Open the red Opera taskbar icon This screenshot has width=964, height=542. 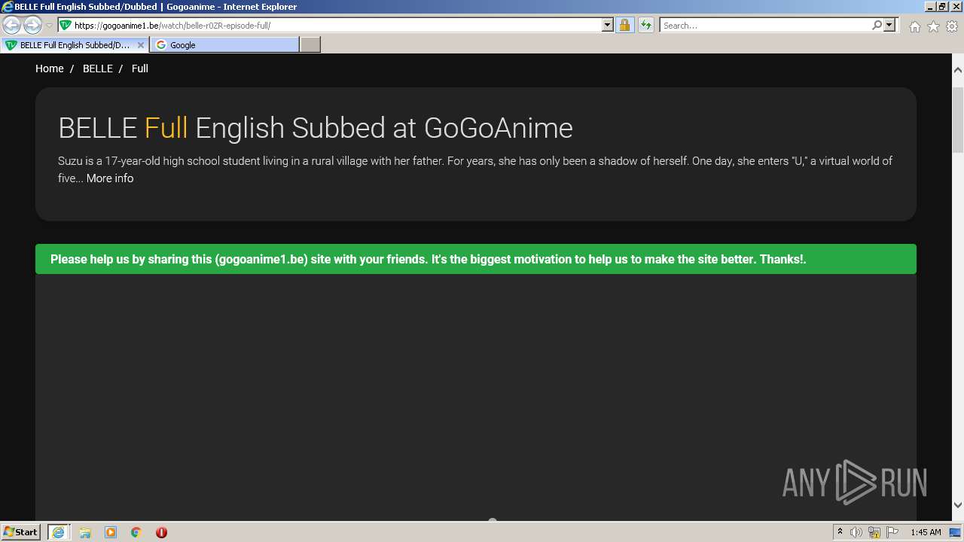[x=161, y=532]
